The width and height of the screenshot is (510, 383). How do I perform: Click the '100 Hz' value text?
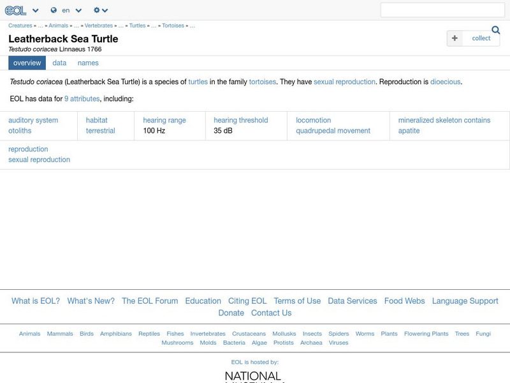(x=154, y=131)
